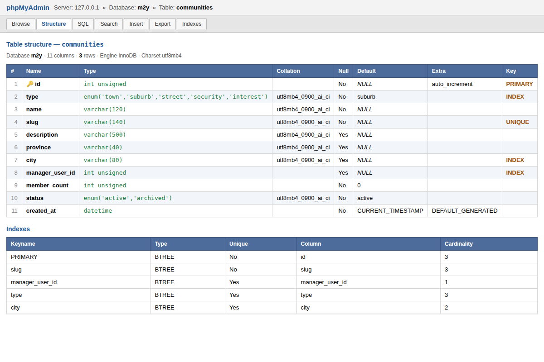Switch to the Structure tab
The height and width of the screenshot is (362, 544).
coord(54,24)
